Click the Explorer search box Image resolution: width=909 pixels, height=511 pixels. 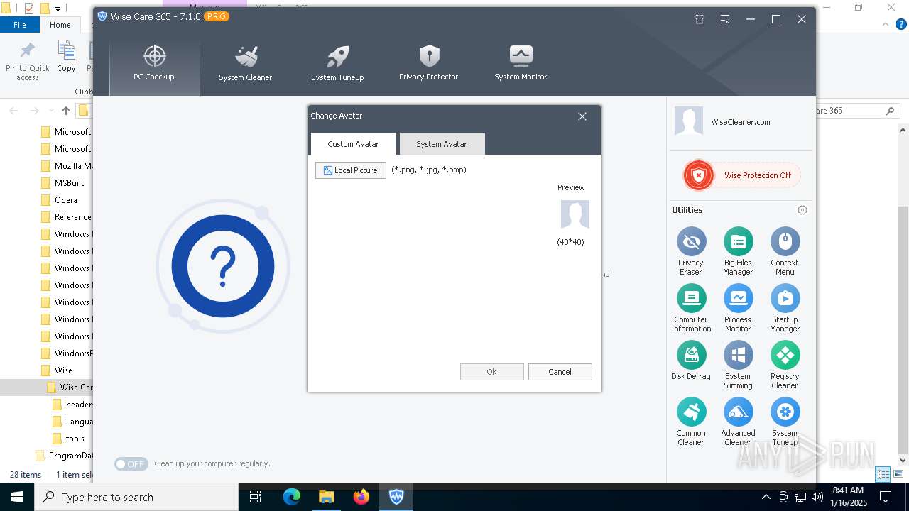(x=856, y=111)
